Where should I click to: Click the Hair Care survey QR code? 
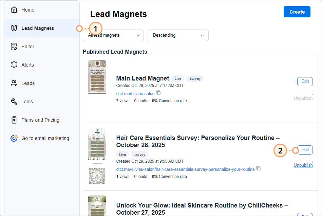97,175
